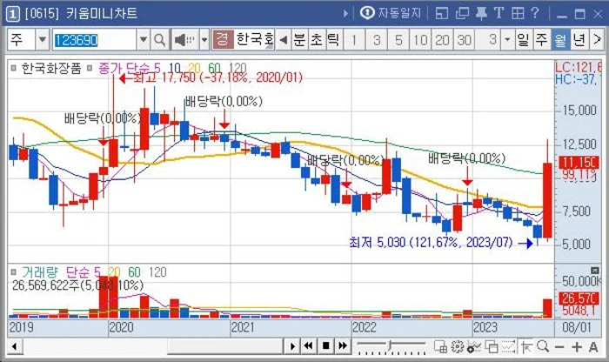Click the 최저 5,030 low price label
The width and height of the screenshot is (609, 362).
432,243
